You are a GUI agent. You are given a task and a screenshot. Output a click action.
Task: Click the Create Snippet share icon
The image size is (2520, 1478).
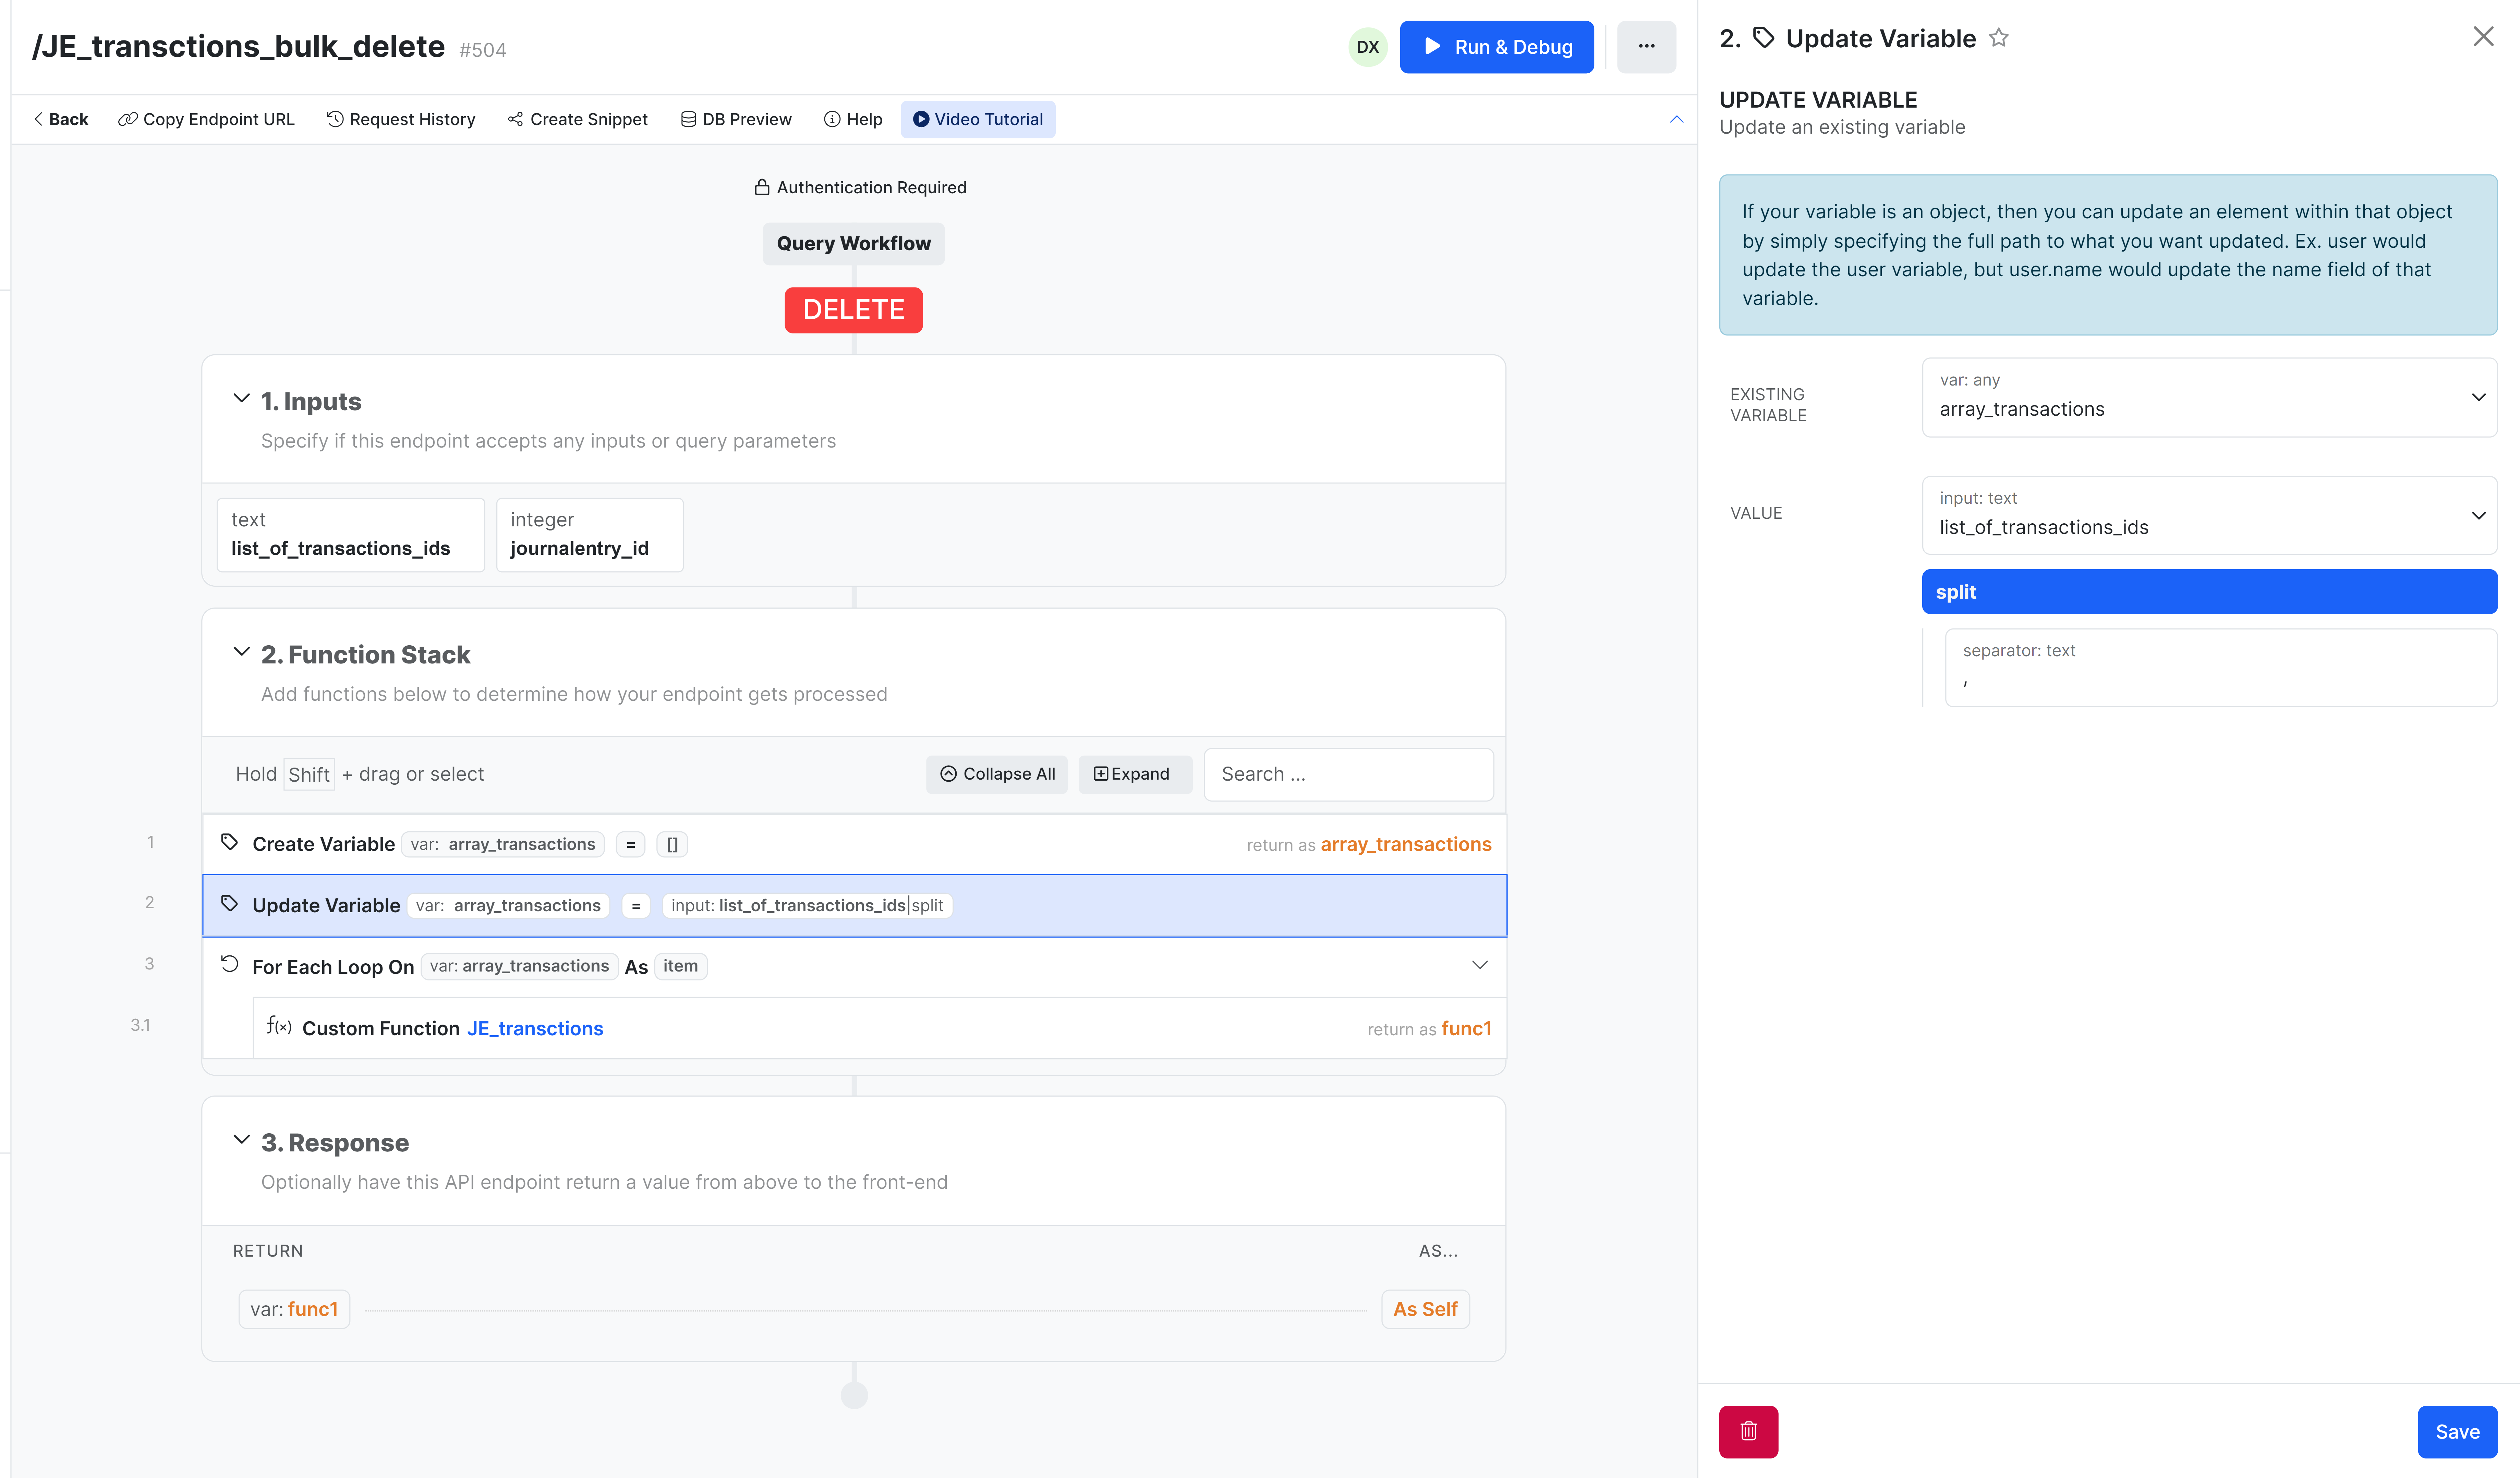515,119
